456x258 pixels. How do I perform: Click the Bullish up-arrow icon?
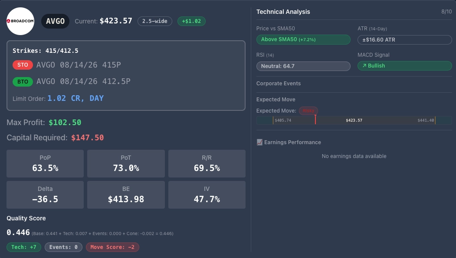(364, 66)
